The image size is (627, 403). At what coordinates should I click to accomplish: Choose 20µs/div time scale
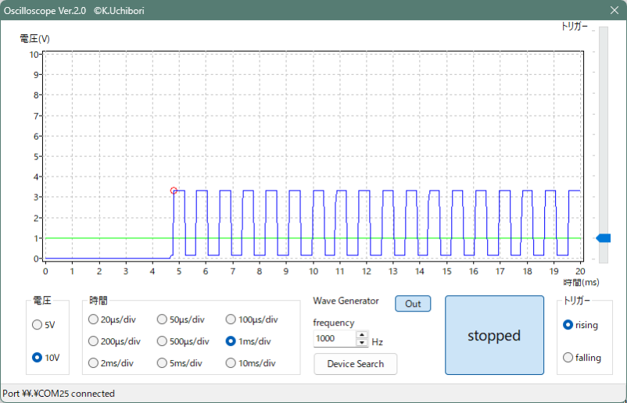coord(94,319)
